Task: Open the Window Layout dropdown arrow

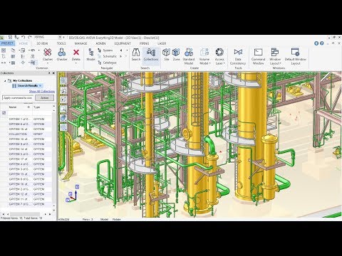Action: [281, 63]
